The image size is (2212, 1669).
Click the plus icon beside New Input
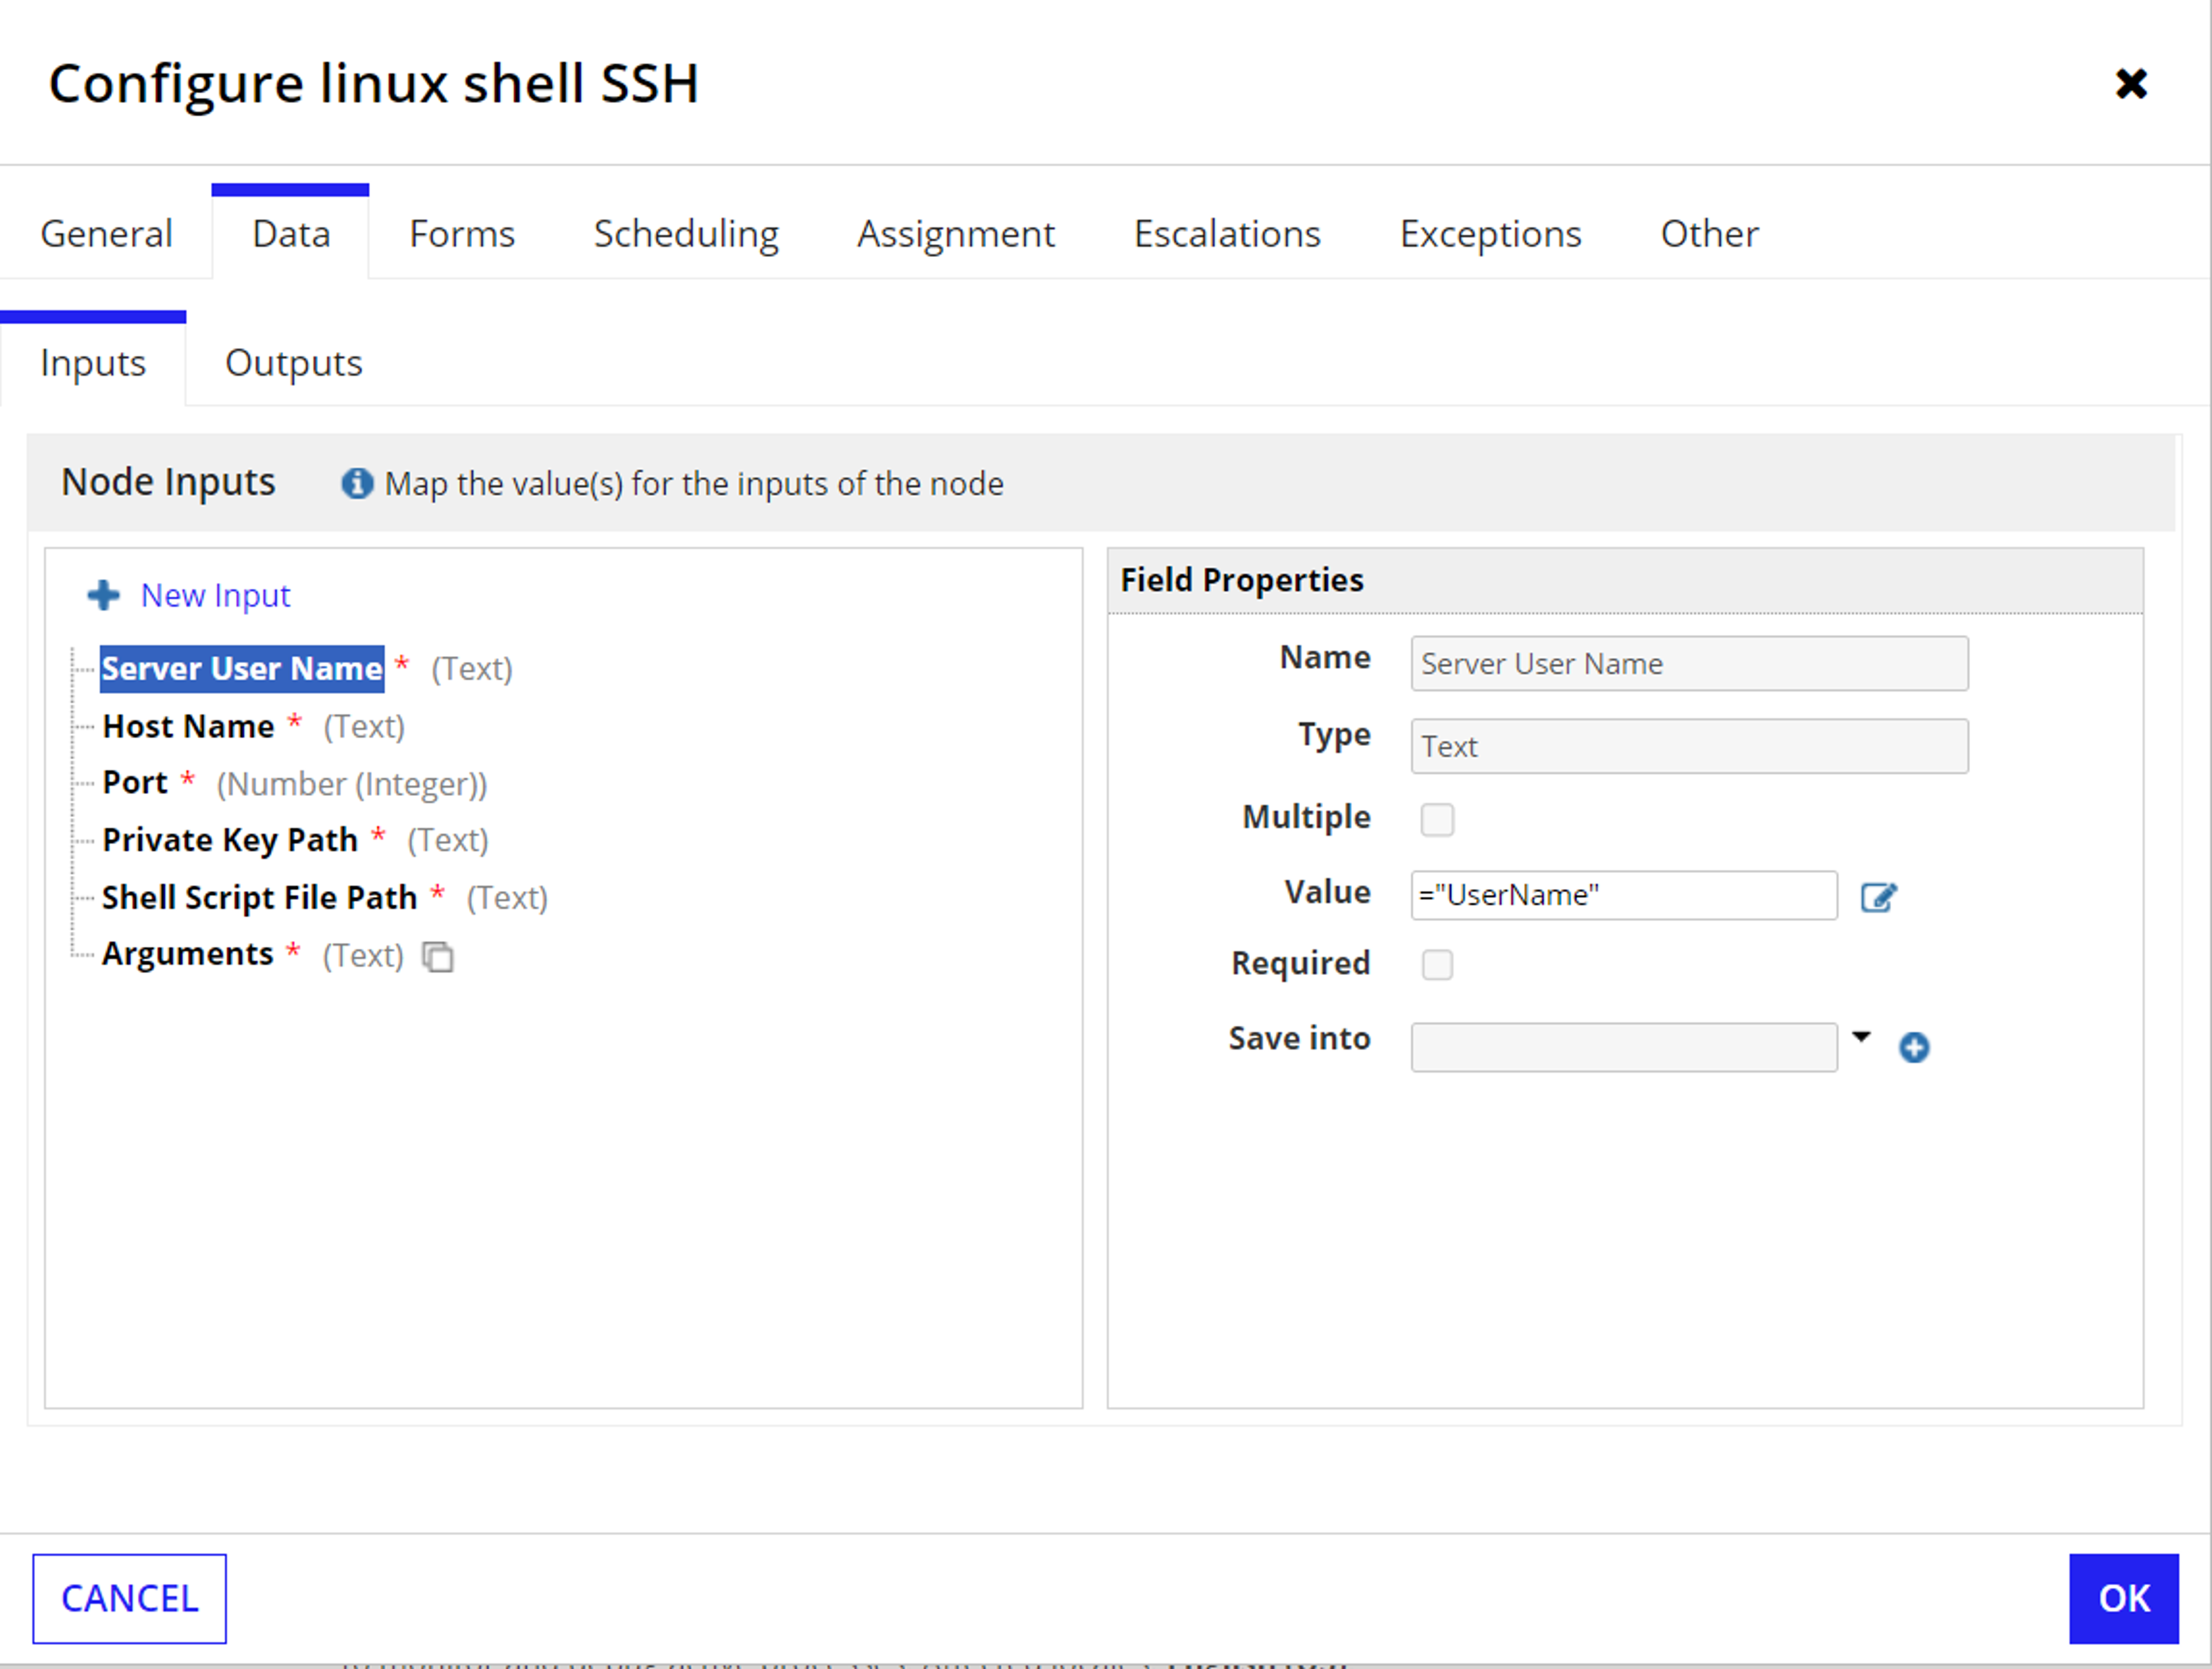pyautogui.click(x=103, y=595)
